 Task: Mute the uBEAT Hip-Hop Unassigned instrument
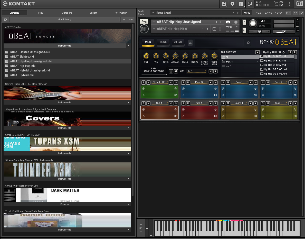pos(244,30)
